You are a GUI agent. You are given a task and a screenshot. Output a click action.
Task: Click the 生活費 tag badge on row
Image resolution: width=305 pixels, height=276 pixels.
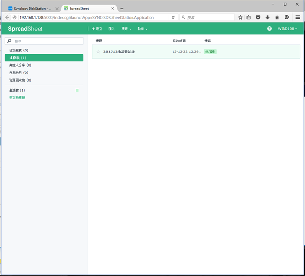[210, 51]
